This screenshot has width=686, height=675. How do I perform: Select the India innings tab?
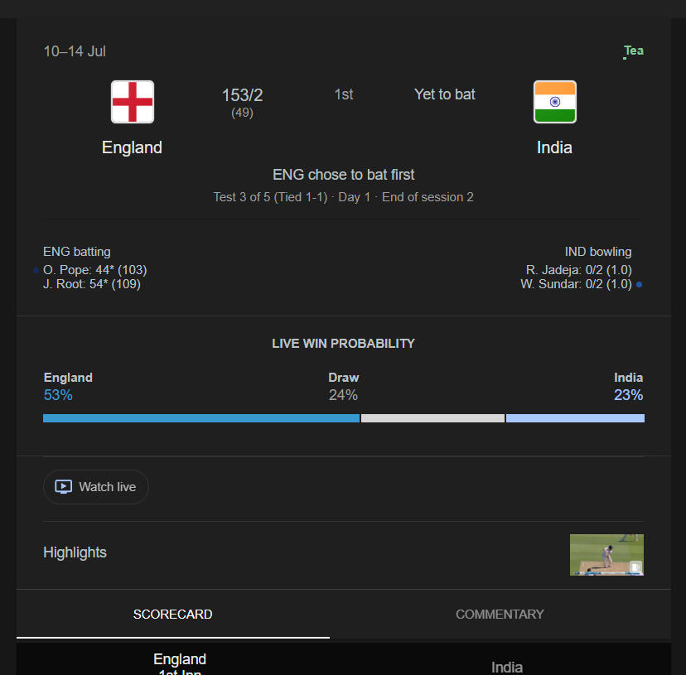click(506, 667)
